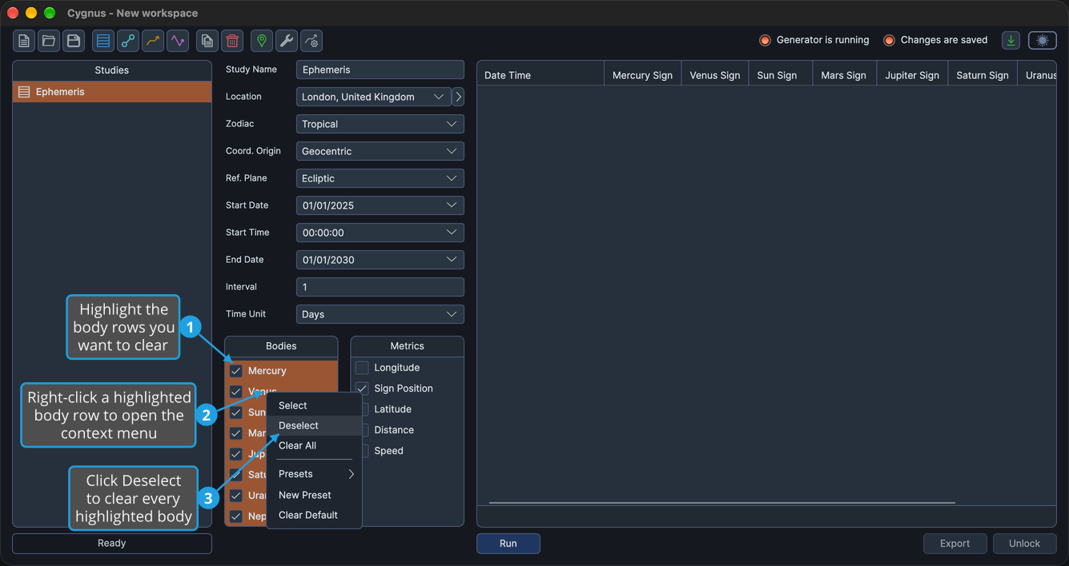Click the Saturn Sign column header
Image resolution: width=1069 pixels, height=566 pixels.
983,75
